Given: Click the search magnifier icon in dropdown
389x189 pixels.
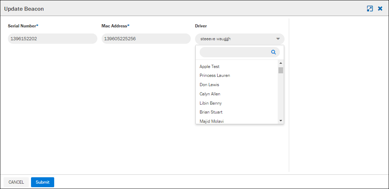Looking at the screenshot, I should (x=273, y=52).
